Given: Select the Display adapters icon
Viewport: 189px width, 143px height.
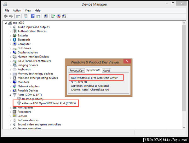Looking at the screenshot, I should coord(14,52).
